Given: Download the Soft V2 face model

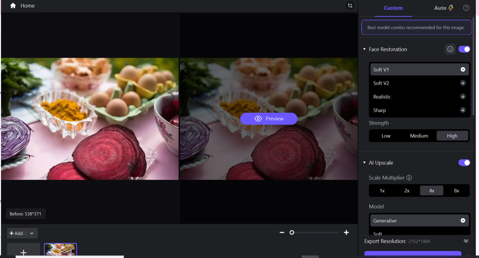Looking at the screenshot, I should click(463, 83).
